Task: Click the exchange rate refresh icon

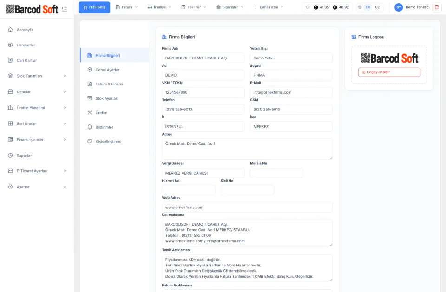Action: tap(308, 7)
